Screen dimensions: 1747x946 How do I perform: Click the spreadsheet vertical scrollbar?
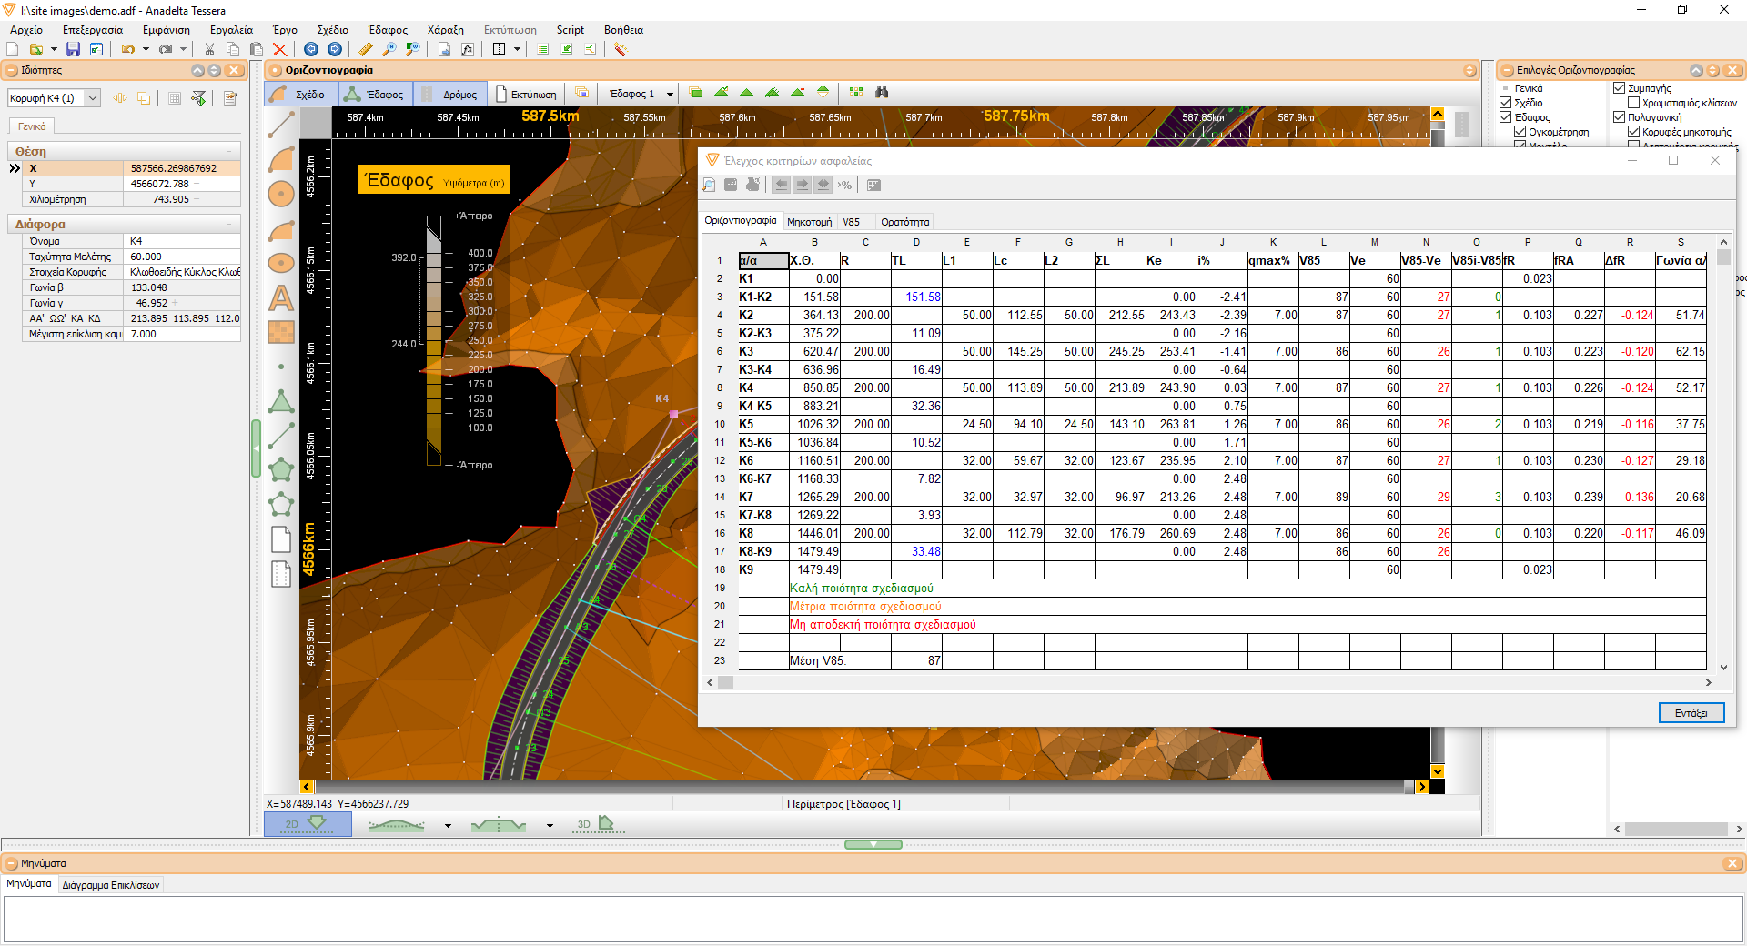(x=1723, y=455)
